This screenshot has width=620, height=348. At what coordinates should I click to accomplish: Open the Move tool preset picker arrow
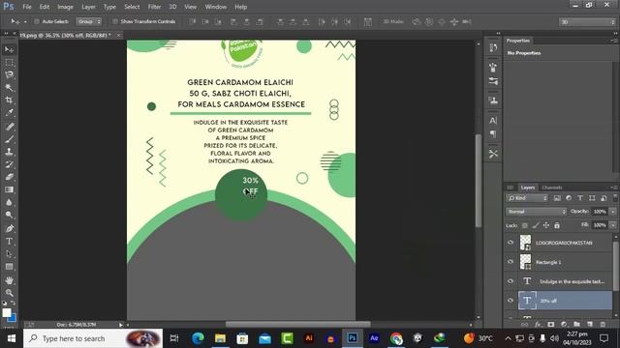tap(25, 21)
